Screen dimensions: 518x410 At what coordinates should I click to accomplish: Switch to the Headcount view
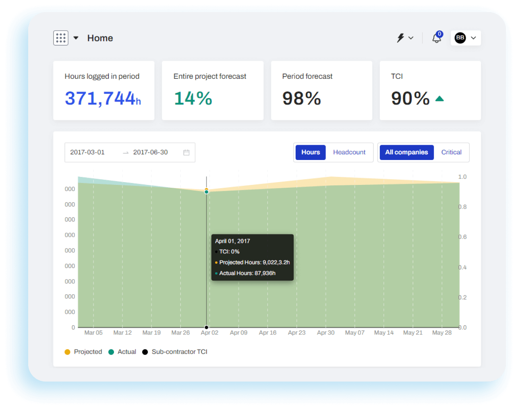click(x=349, y=152)
